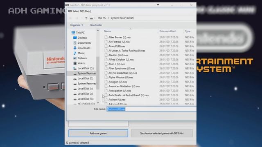Click the drive icon in address bar
The width and height of the screenshot is (262, 147).
[x=91, y=18]
